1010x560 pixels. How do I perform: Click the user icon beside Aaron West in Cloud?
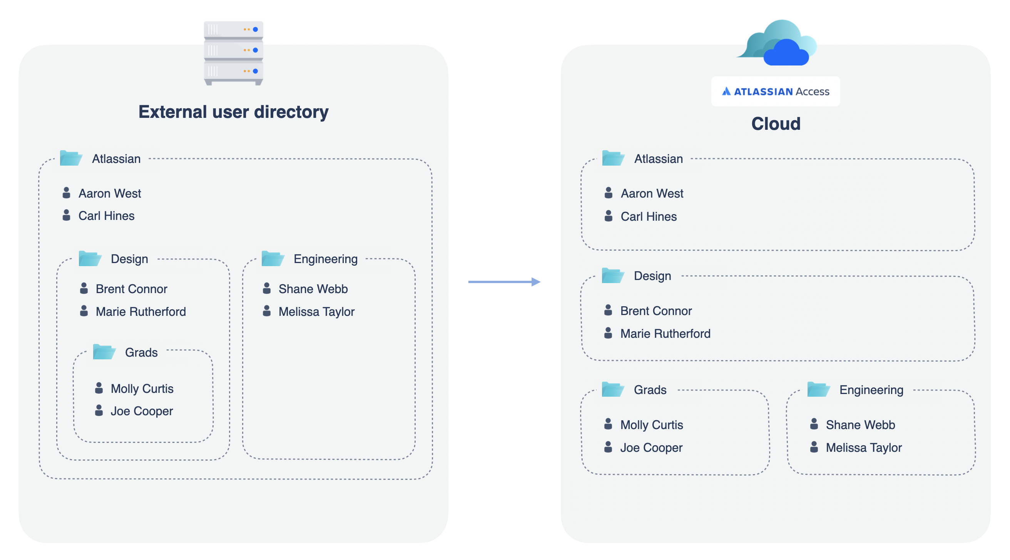click(608, 193)
